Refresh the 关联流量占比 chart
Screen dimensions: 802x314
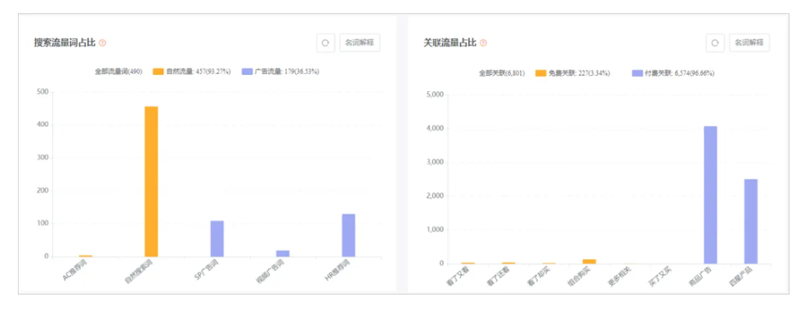coord(715,43)
